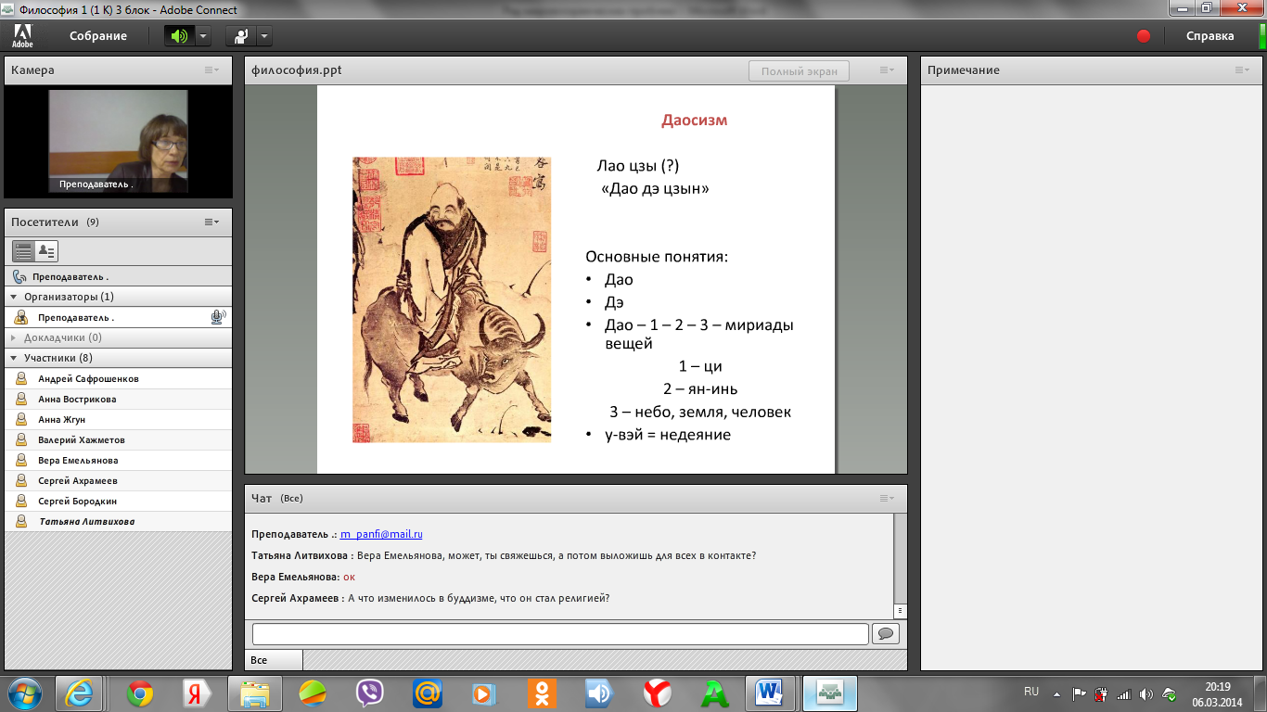Select participant Сергей Ахрамеев

pyautogui.click(x=118, y=480)
